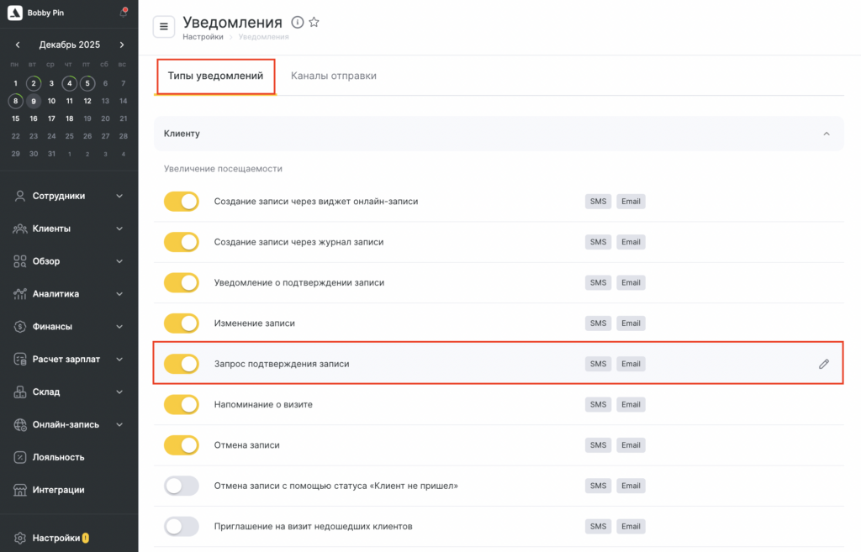Go to previous month in calendar
Image resolution: width=861 pixels, height=552 pixels.
tap(17, 45)
